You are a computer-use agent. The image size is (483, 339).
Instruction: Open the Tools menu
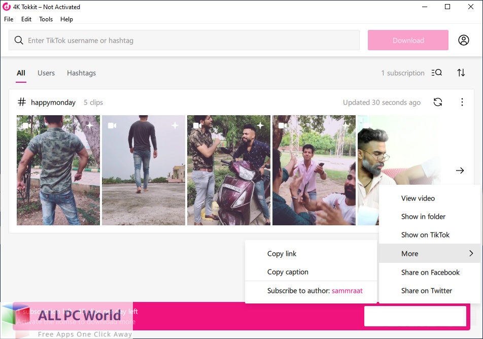coord(46,19)
